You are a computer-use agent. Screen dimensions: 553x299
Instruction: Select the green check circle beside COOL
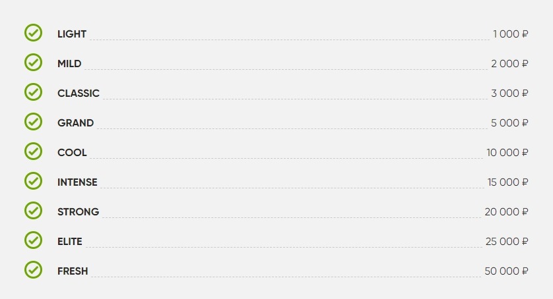tap(33, 151)
